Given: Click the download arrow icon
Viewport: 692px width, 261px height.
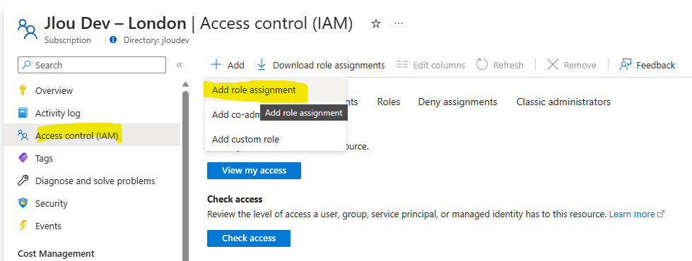Looking at the screenshot, I should [262, 65].
